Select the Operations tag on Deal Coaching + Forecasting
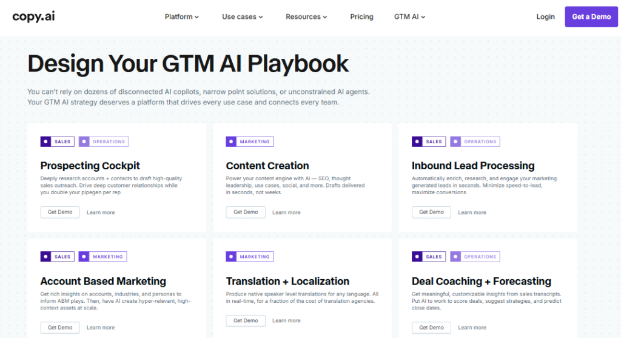 (475, 256)
